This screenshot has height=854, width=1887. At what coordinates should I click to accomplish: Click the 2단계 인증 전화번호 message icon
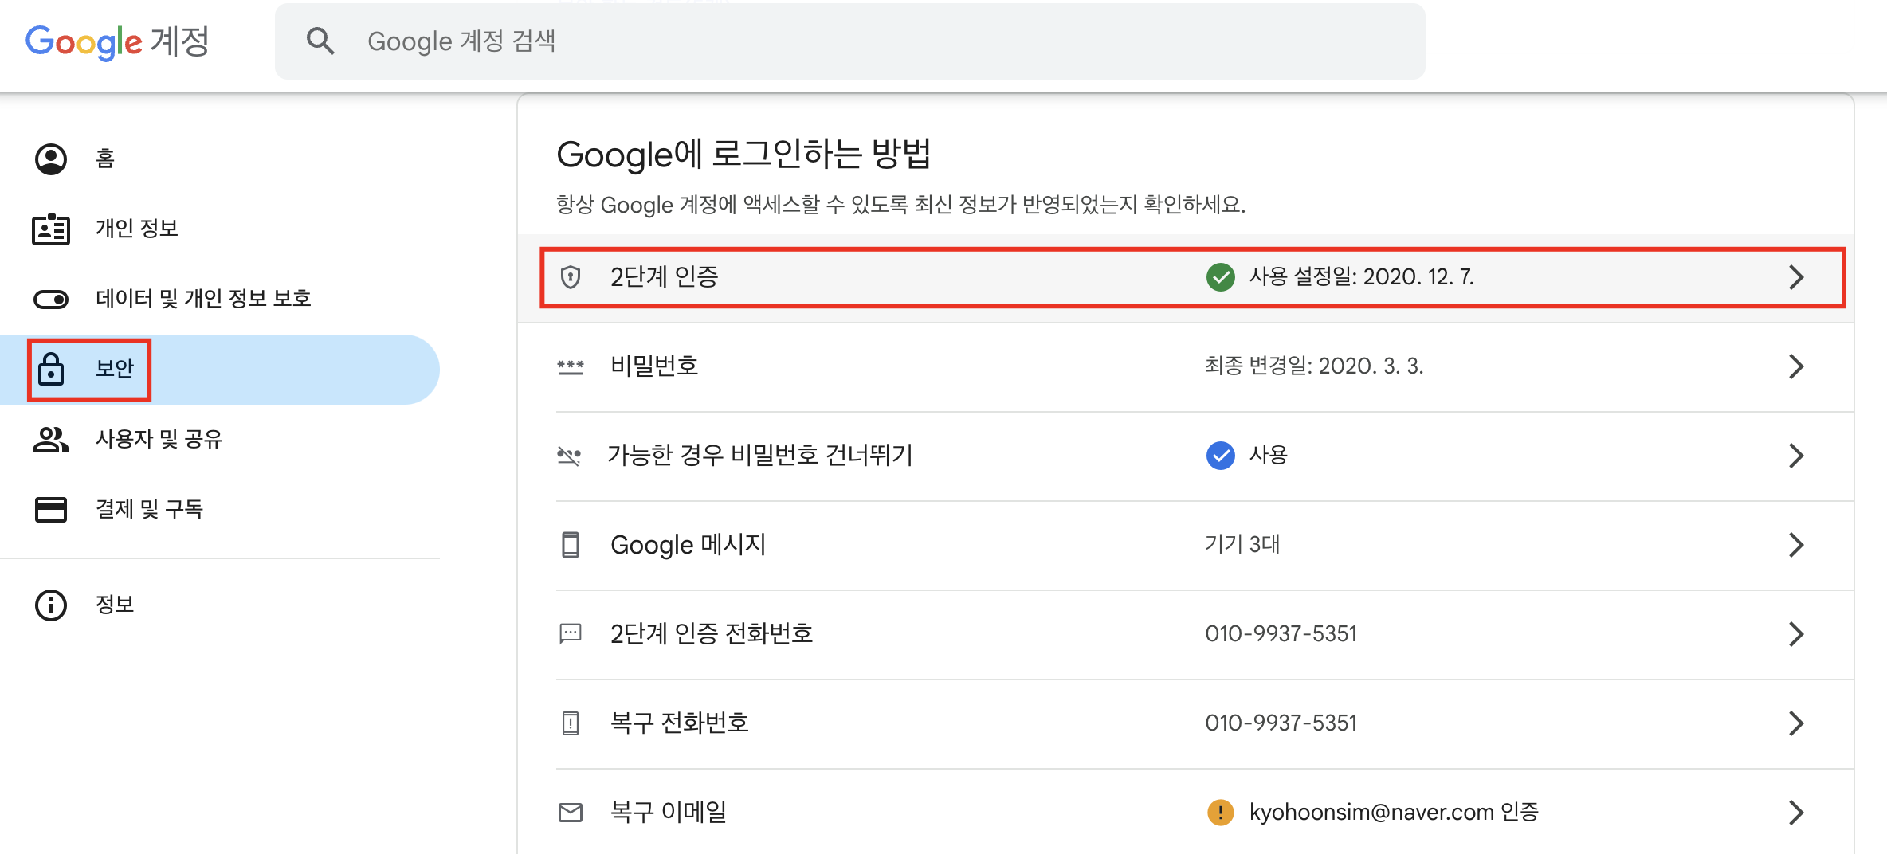tap(571, 634)
